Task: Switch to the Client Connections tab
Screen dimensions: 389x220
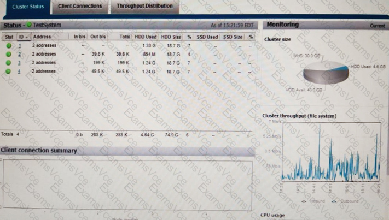Action: [80, 6]
